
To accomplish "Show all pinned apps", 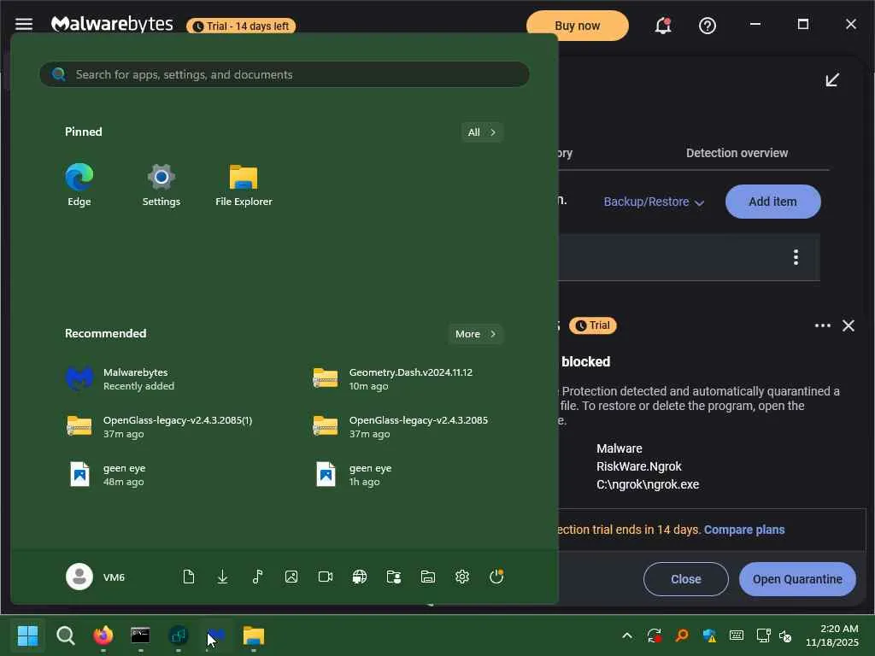I will pos(482,132).
